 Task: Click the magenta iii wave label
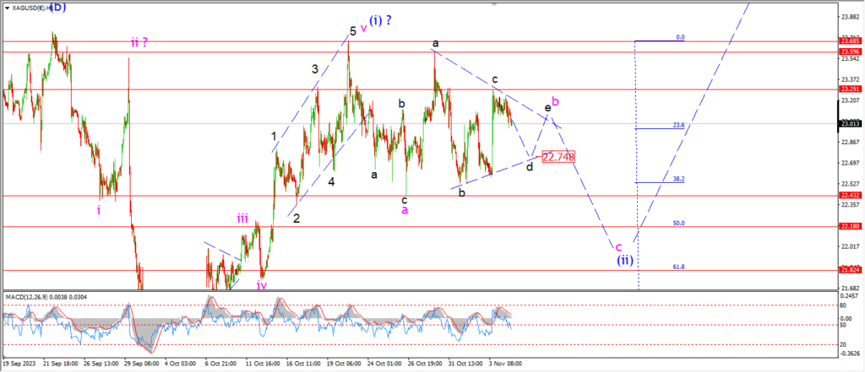tap(242, 218)
